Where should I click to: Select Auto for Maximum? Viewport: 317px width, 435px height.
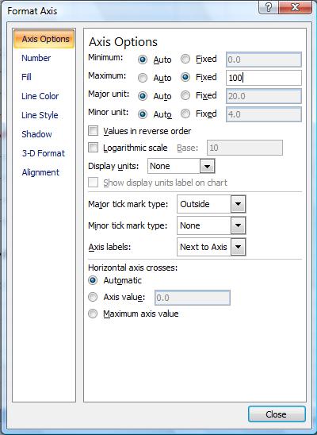point(143,78)
